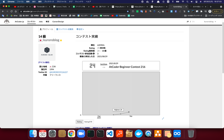Open the CareerDesign nav item
This screenshot has width=224, height=140.
pyautogui.click(x=58, y=21)
